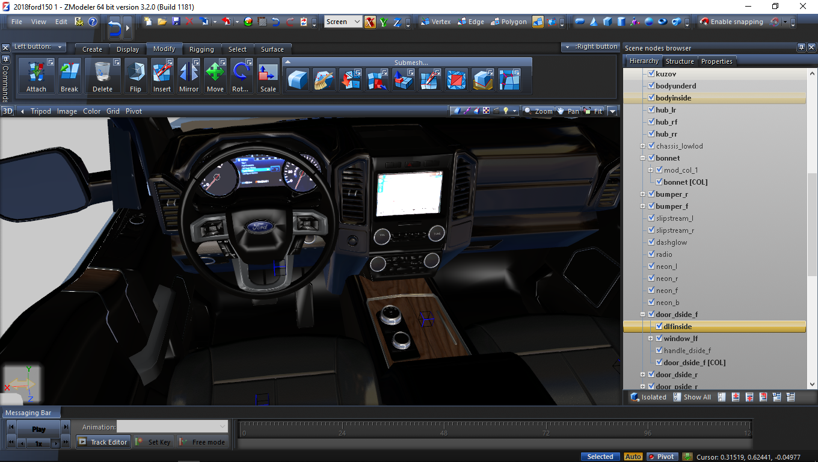Click the Track Editor button
The width and height of the screenshot is (818, 462).
click(x=102, y=442)
